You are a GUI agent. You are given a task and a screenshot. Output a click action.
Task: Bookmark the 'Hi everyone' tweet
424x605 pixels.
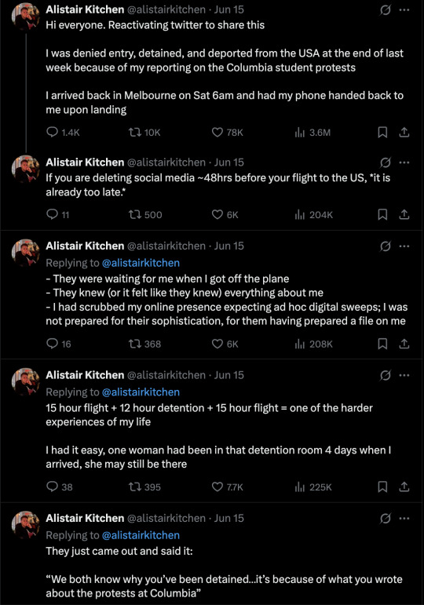[x=382, y=133]
